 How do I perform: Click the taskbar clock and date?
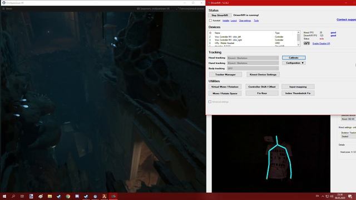click(x=340, y=196)
